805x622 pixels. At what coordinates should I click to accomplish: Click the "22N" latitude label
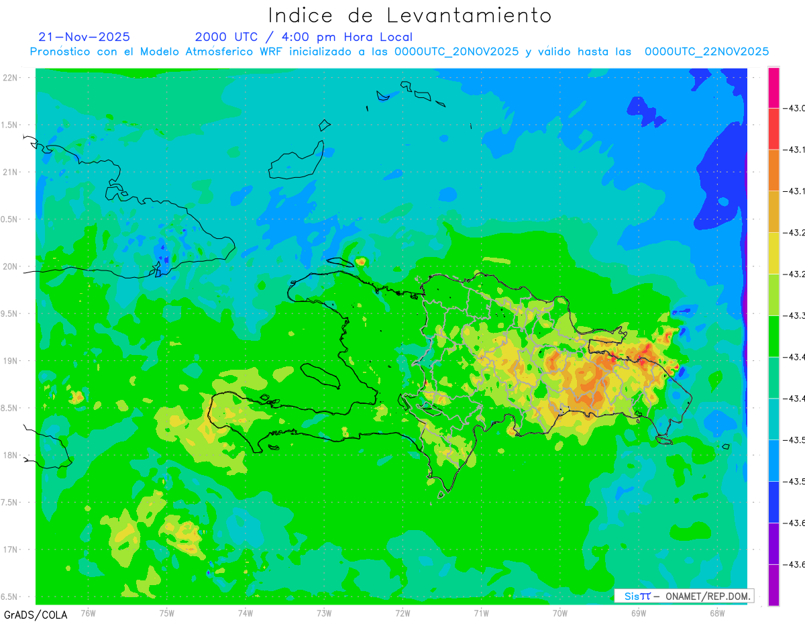(11, 78)
